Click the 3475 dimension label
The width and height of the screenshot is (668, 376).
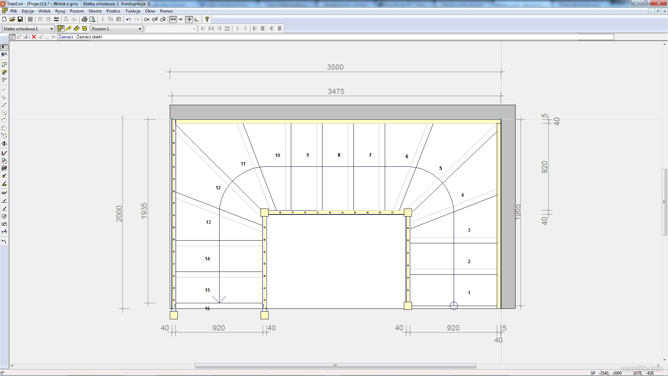point(336,92)
